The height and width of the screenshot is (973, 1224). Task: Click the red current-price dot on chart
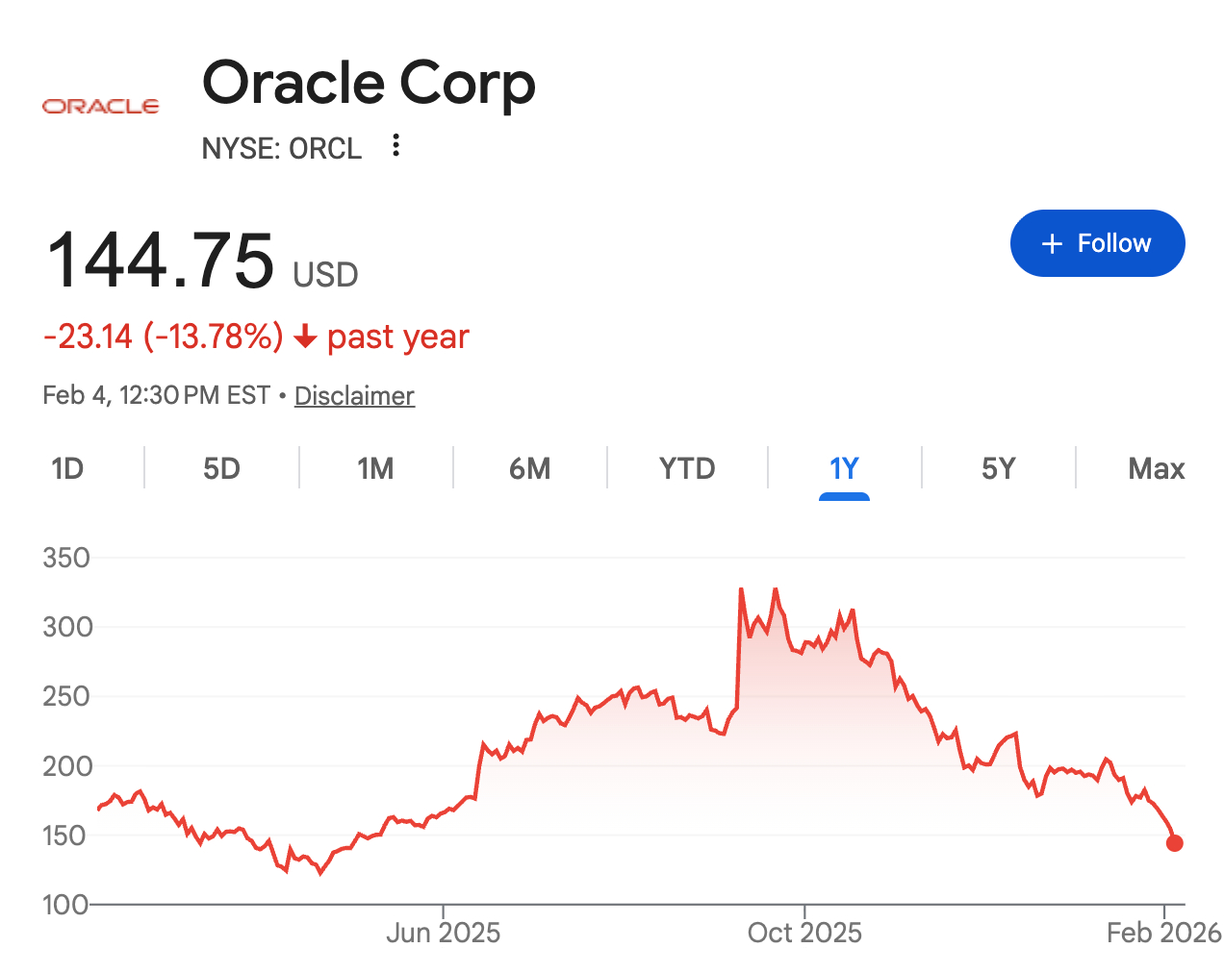pyautogui.click(x=1174, y=843)
